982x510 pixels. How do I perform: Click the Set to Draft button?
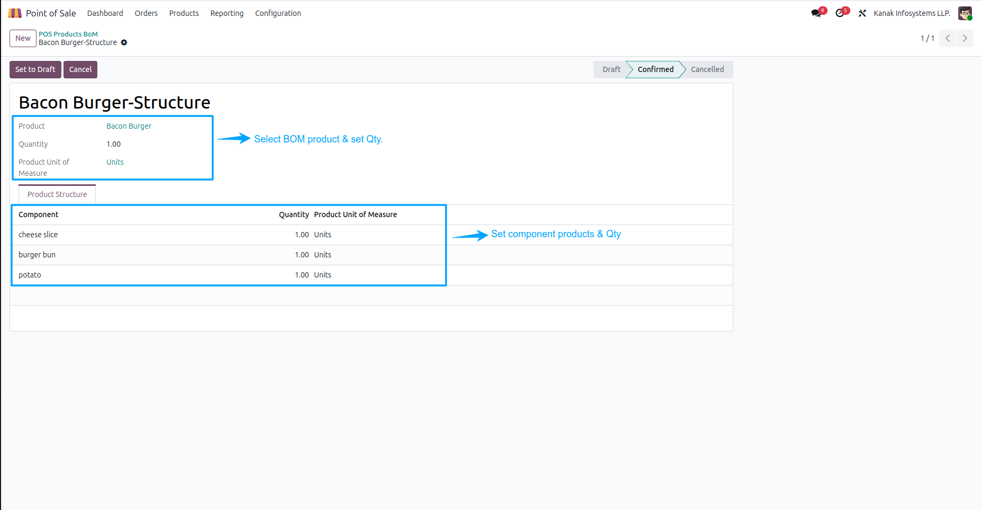(x=35, y=69)
